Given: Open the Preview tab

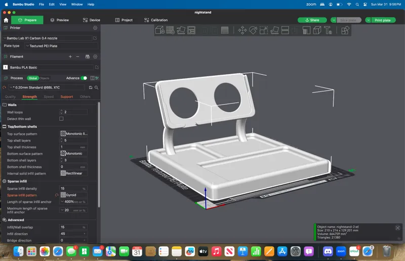Looking at the screenshot, I should click(x=60, y=20).
